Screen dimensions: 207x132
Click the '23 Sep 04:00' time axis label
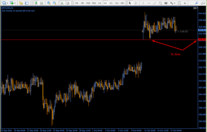click(x=59, y=131)
